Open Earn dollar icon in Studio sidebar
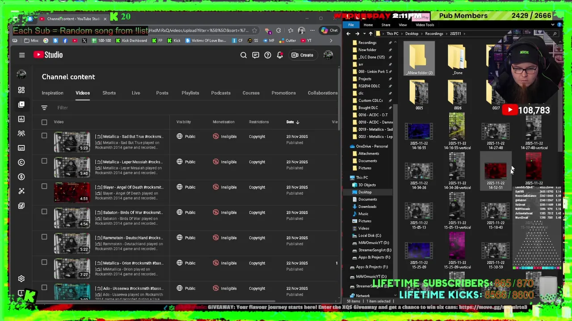 click(x=21, y=177)
